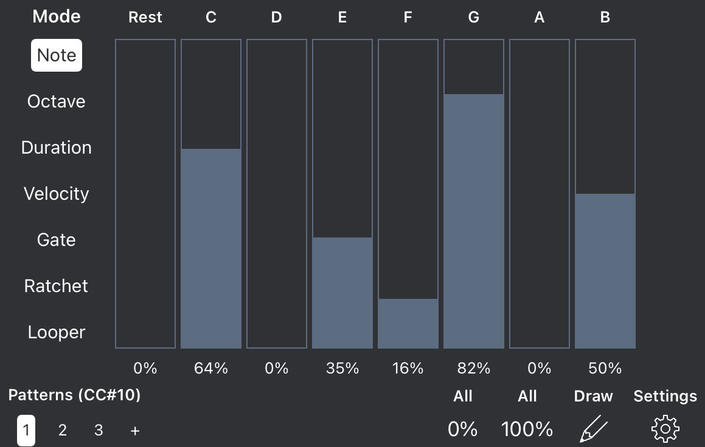This screenshot has width=705, height=447.
Task: Switch to Note mode
Action: tap(57, 55)
